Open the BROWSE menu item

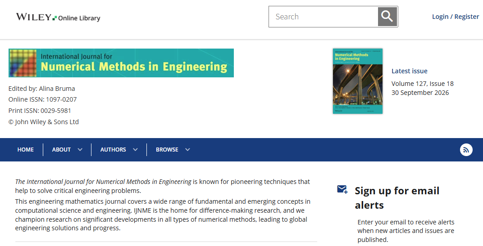(x=167, y=150)
